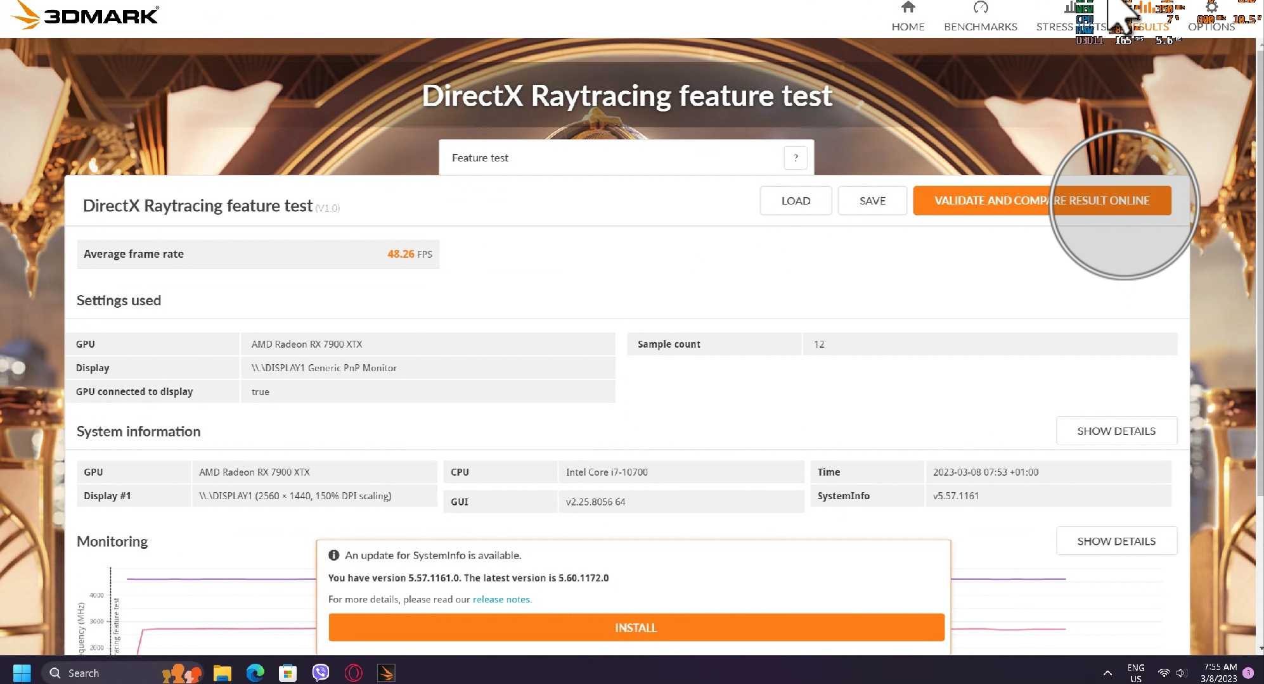Open Opera browser taskbar icon

(353, 673)
